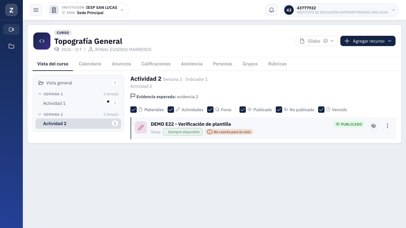Switch to the Personas tab
The image size is (406, 228).
click(223, 64)
